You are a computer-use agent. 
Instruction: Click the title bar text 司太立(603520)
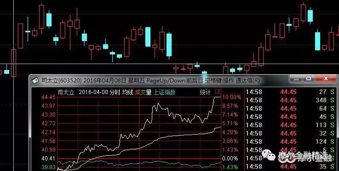(61, 81)
